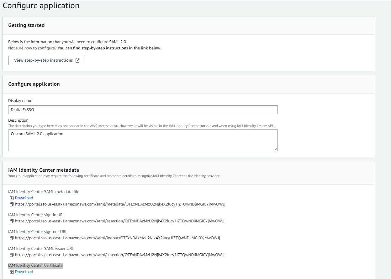
Task: Click the SAML issuer URL text
Action: [119, 255]
